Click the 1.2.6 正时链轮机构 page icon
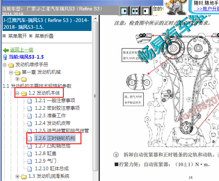 (x=29, y=139)
